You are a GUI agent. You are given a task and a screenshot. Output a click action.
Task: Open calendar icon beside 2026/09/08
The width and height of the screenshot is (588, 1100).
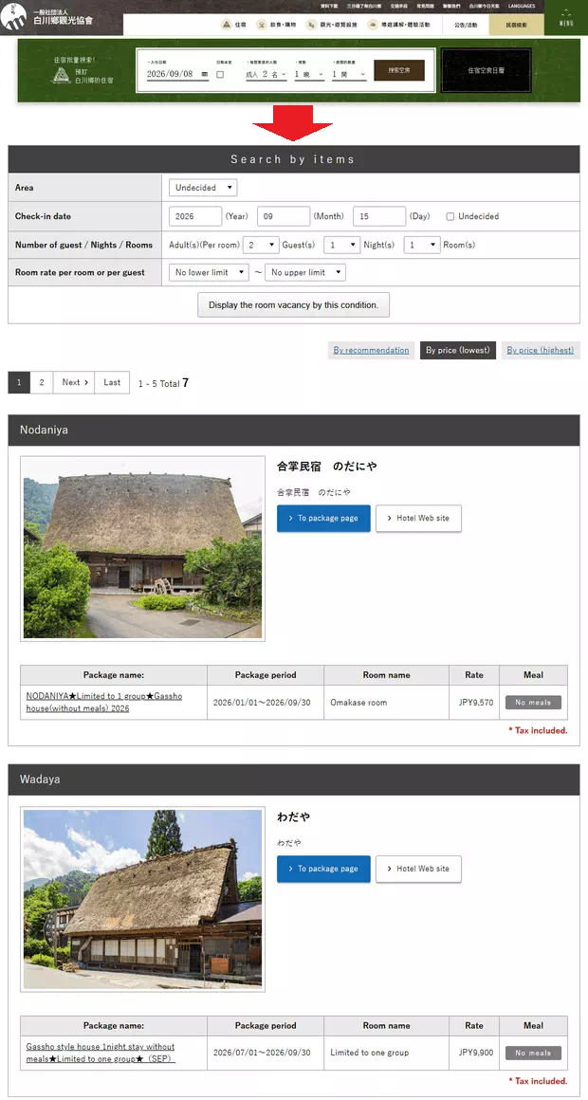204,74
